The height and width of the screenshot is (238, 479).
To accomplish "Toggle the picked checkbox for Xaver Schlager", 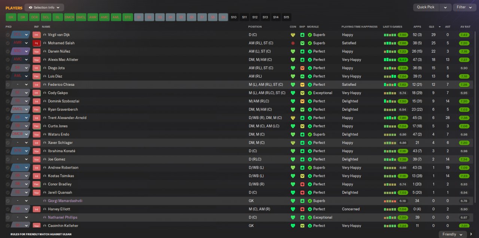I will [x=7, y=143].
